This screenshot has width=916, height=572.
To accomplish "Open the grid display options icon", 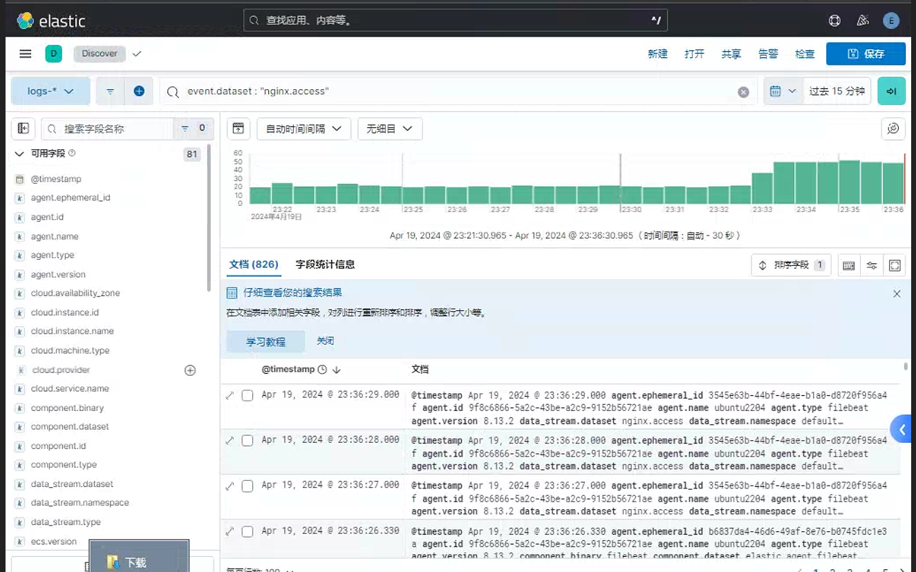I will pyautogui.click(x=872, y=265).
